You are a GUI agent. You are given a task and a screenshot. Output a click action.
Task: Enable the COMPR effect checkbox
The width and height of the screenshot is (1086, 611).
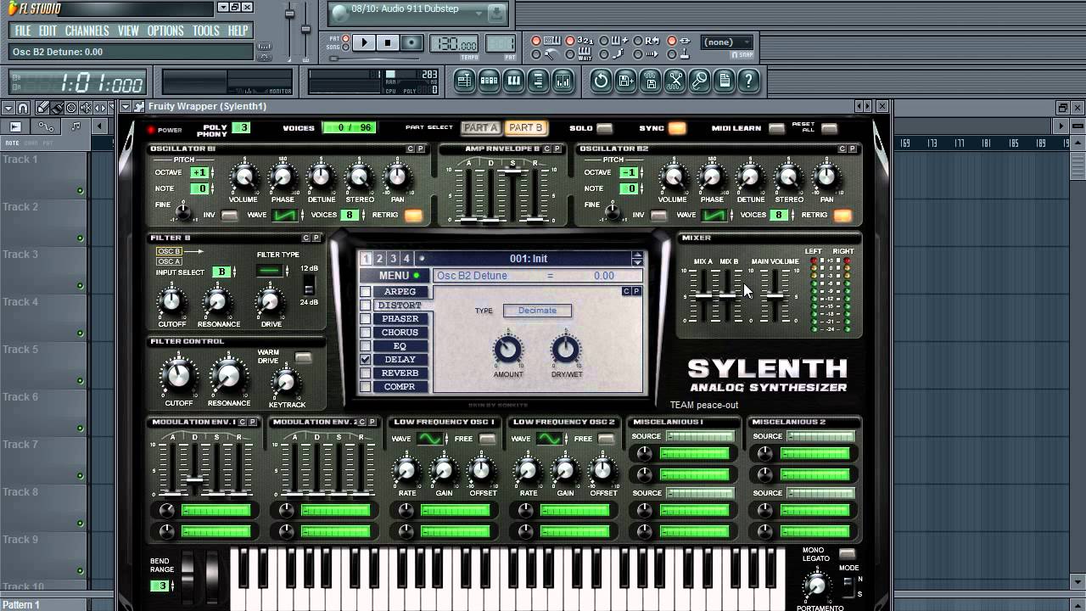click(x=366, y=387)
